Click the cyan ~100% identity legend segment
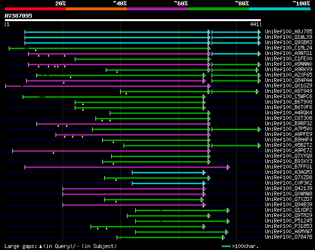315x250 pixels. coord(280,9)
